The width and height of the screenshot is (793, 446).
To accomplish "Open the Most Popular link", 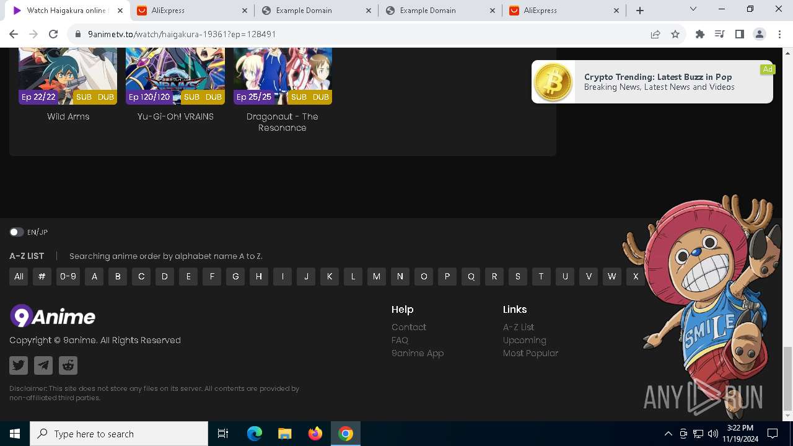I will 530,353.
